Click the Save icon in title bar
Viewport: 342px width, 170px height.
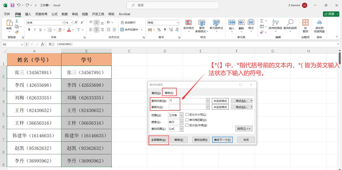pyautogui.click(x=12, y=5)
